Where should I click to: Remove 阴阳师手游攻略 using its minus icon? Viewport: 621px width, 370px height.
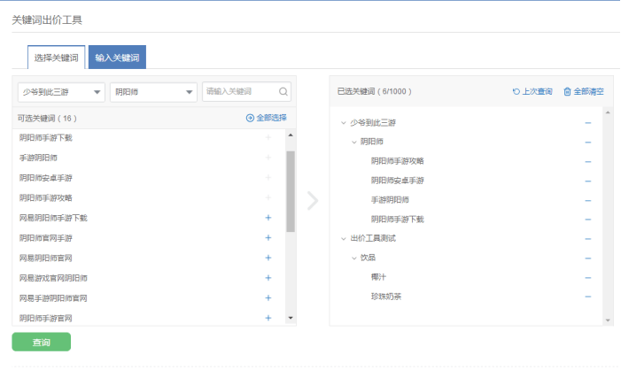pyautogui.click(x=587, y=160)
